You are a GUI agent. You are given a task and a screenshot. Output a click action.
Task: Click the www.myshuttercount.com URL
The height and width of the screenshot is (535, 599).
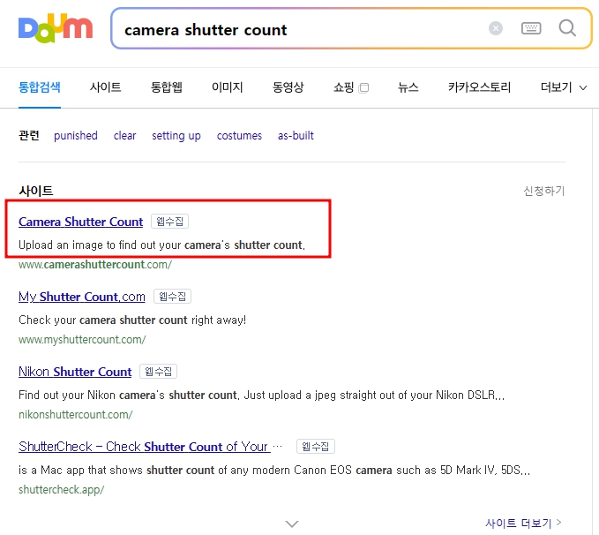coord(82,339)
